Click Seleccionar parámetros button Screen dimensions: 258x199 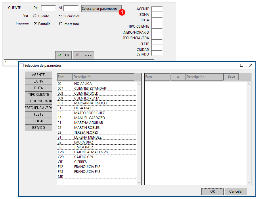point(101,9)
